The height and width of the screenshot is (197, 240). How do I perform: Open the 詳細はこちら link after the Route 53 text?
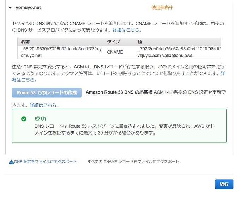point(44,105)
